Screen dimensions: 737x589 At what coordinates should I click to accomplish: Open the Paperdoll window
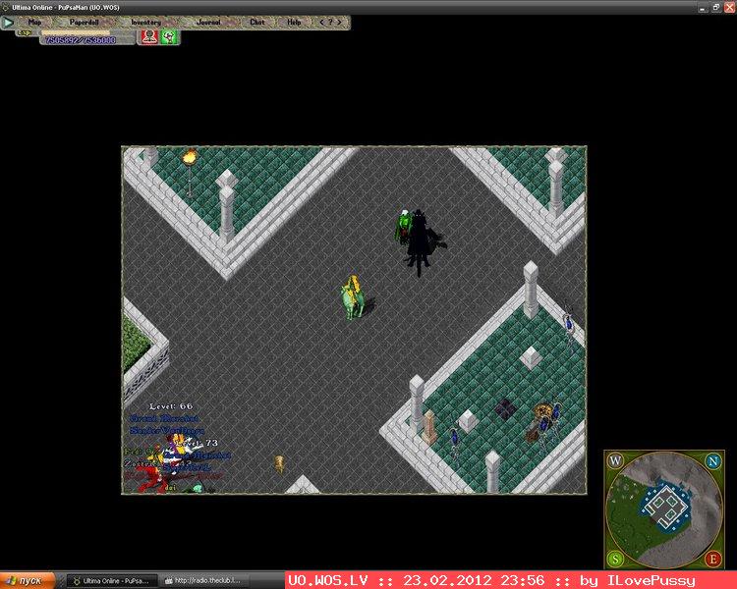point(85,22)
